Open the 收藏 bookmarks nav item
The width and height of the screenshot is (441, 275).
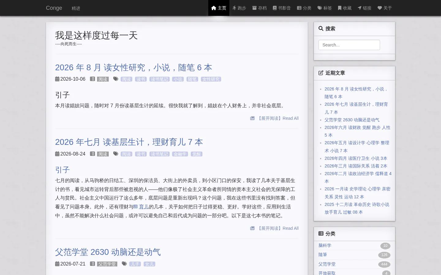coord(345,8)
